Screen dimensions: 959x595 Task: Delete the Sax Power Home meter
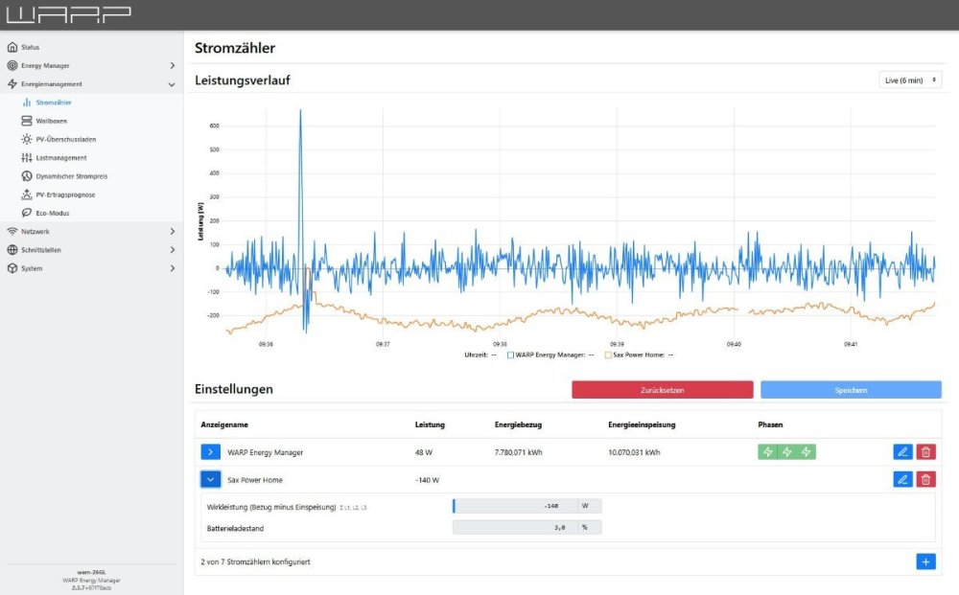pos(925,480)
